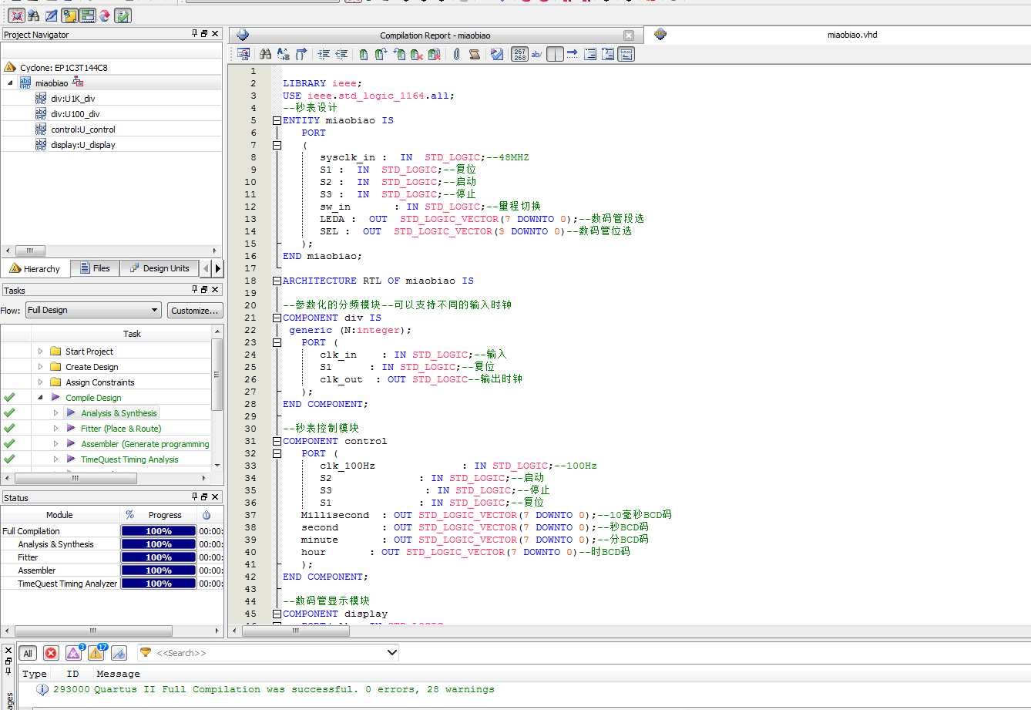
Task: Switch to the Design Units tab
Action: [160, 268]
